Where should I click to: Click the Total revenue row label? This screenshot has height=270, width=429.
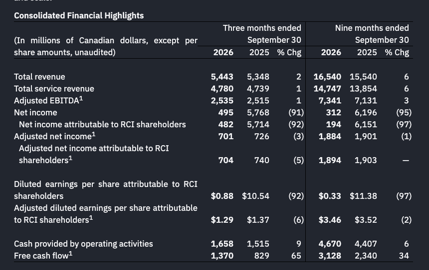(x=39, y=77)
